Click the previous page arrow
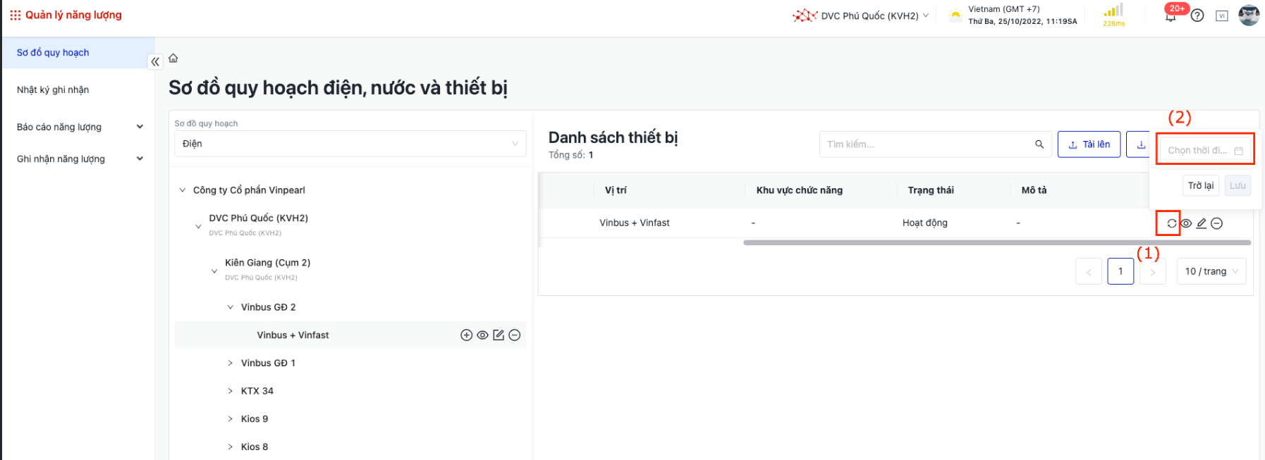 click(x=1088, y=271)
